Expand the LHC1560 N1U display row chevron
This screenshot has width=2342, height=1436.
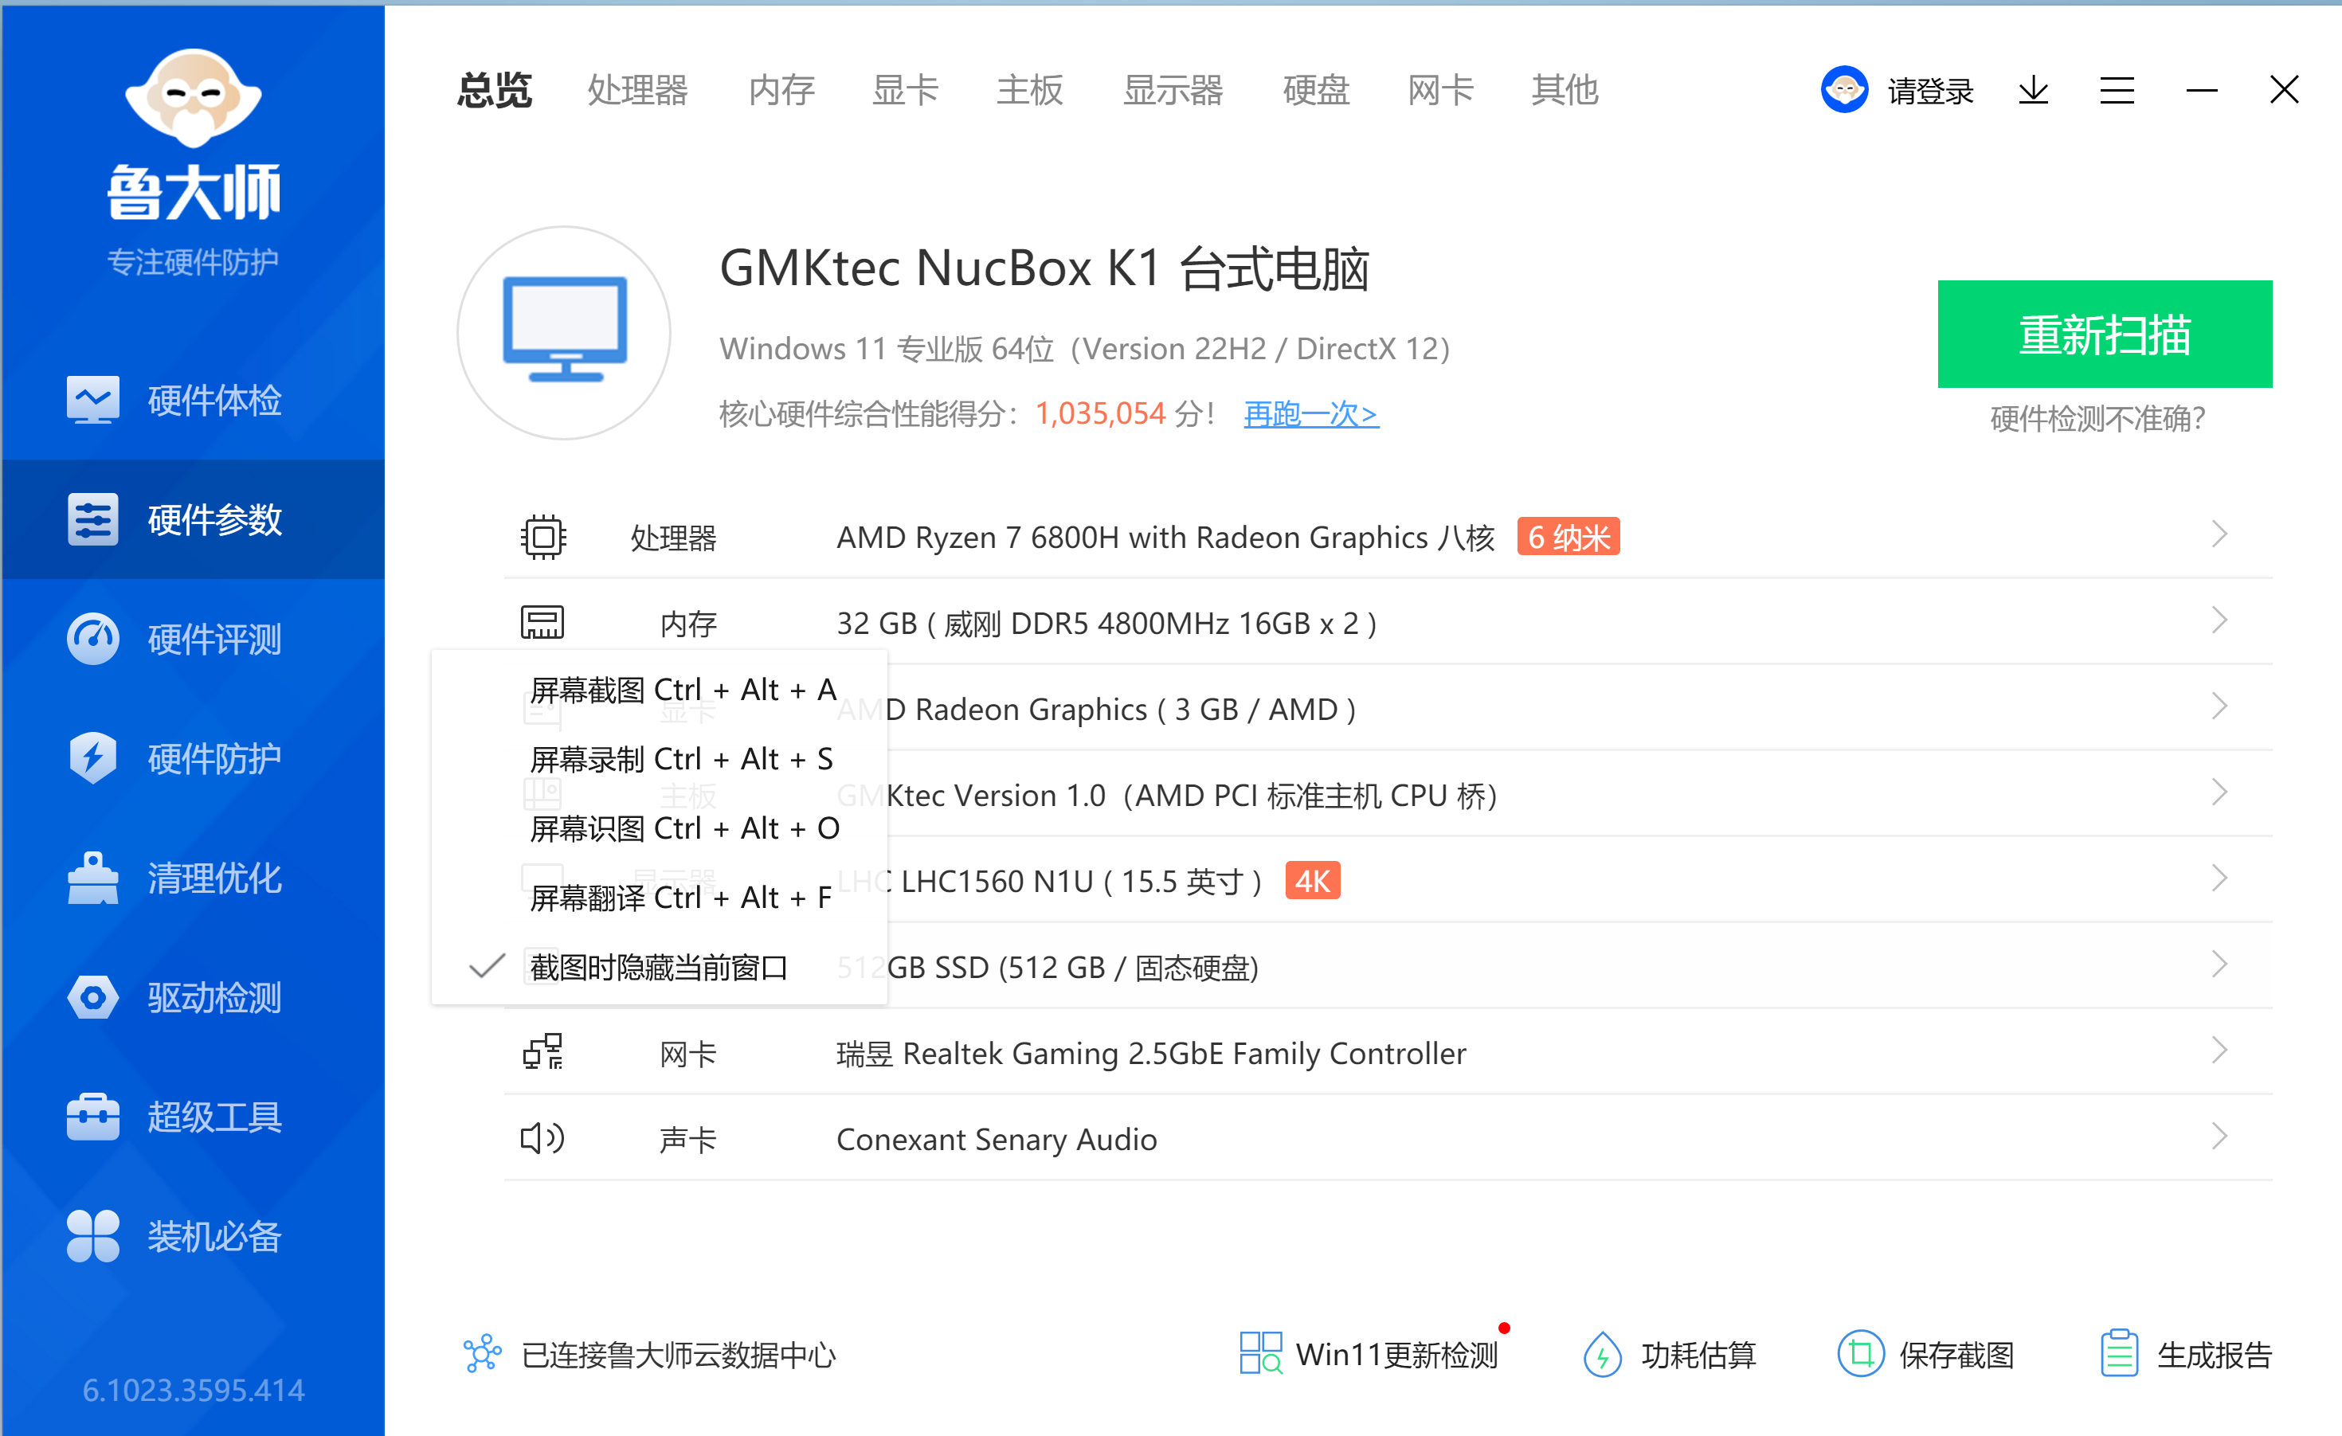pos(2219,879)
